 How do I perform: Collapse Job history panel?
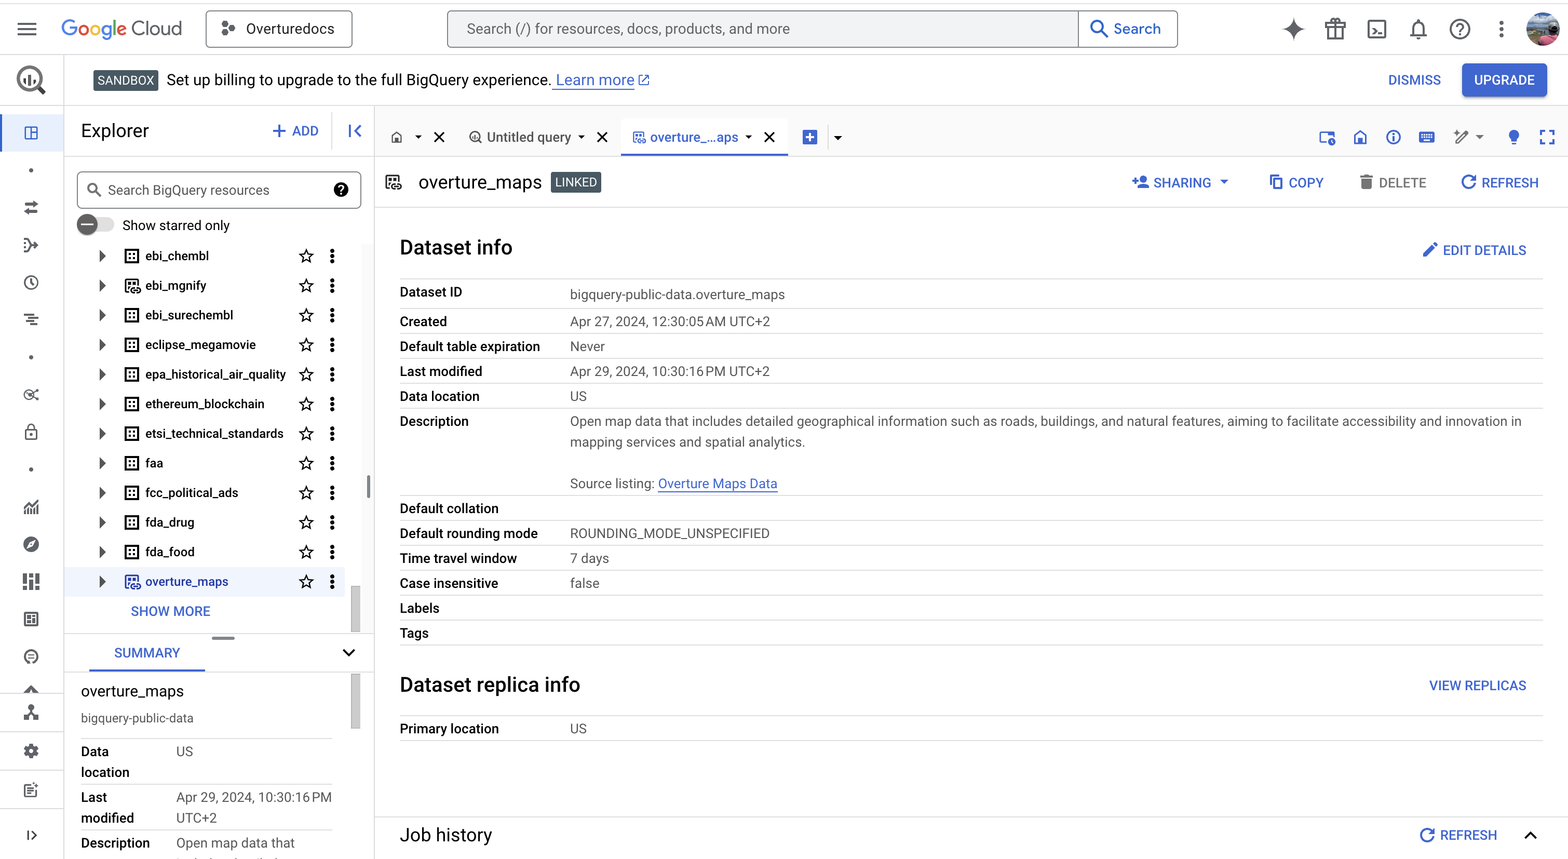pyautogui.click(x=1531, y=835)
